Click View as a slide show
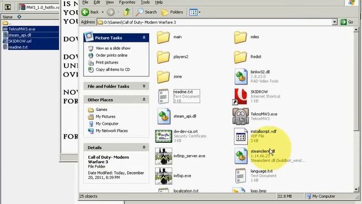Screen dimensions: 362x204 click(113, 48)
